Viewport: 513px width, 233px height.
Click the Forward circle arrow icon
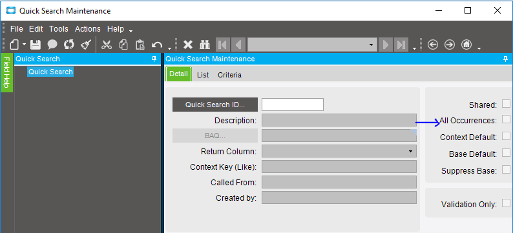[x=450, y=45]
